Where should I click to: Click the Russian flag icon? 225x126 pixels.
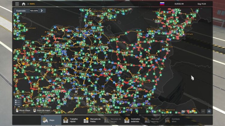click(162, 4)
